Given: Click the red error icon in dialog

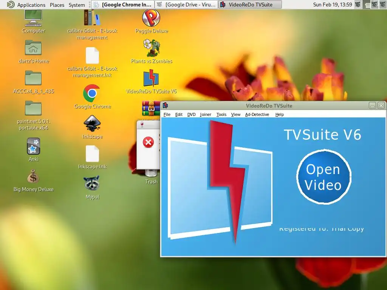Looking at the screenshot, I should click(x=148, y=142).
